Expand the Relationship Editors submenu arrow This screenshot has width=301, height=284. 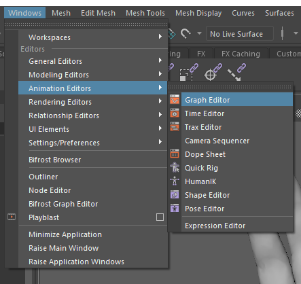point(160,115)
